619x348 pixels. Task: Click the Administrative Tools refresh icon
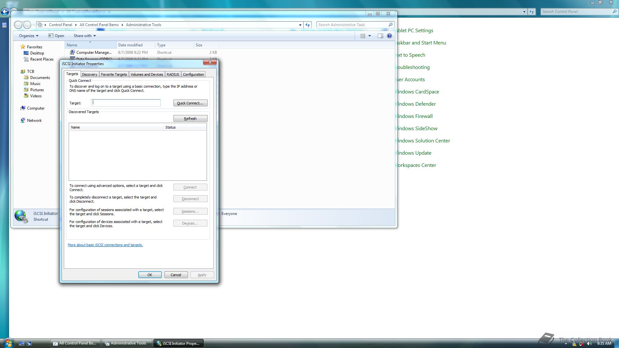point(308,25)
